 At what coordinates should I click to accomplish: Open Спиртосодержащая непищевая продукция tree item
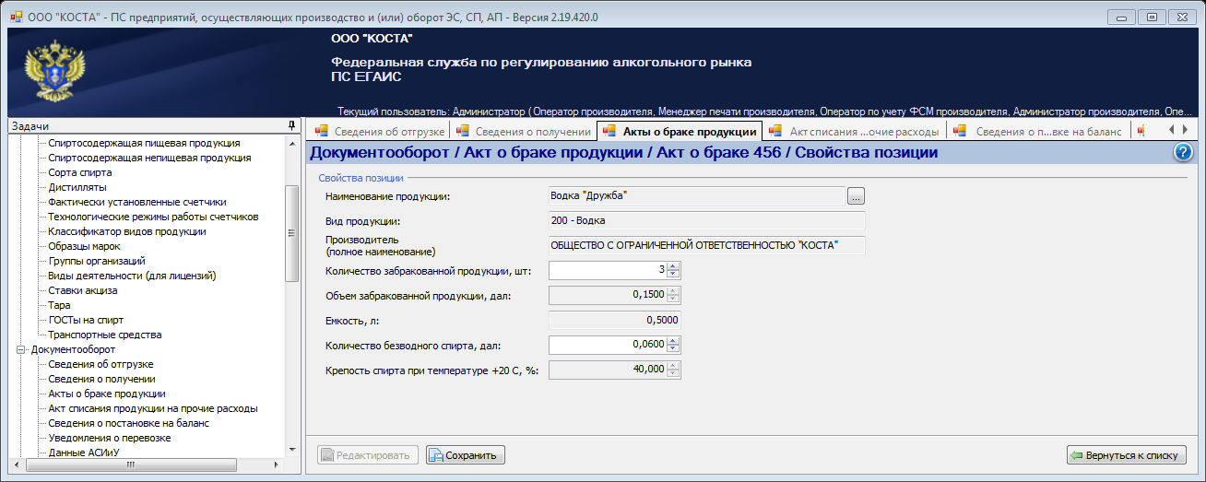point(149,159)
